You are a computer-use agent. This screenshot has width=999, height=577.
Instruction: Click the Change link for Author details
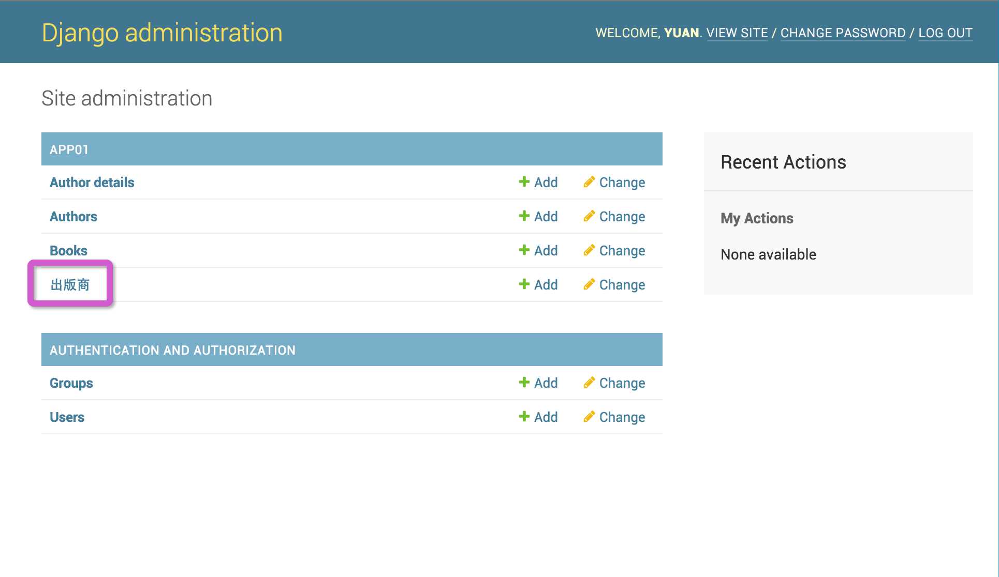point(622,183)
